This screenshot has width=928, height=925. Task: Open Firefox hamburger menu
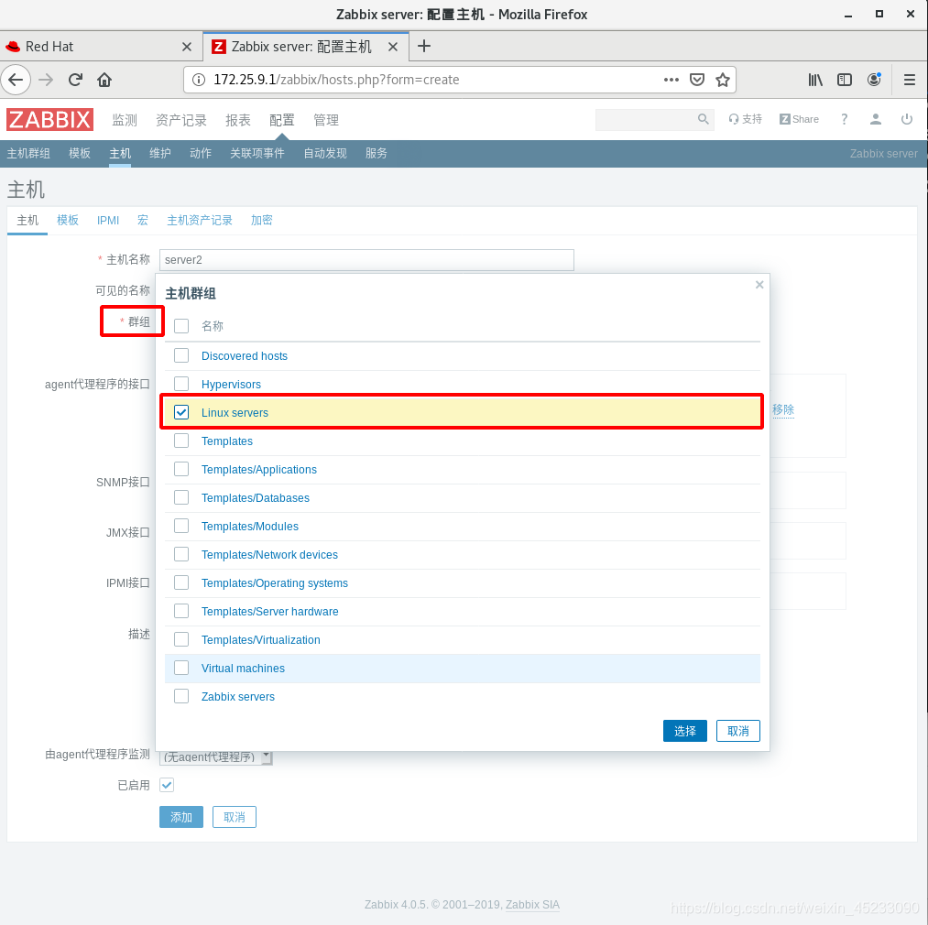[910, 80]
